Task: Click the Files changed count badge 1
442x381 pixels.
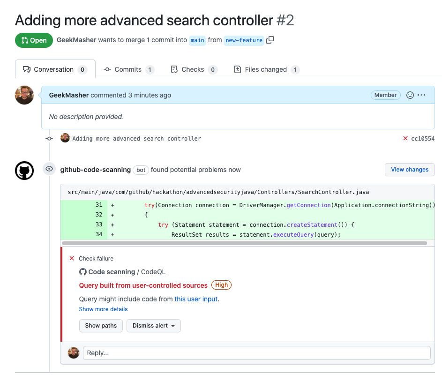Action: coord(295,70)
